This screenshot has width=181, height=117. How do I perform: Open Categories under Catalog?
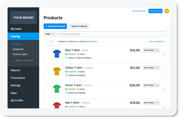tap(18, 49)
